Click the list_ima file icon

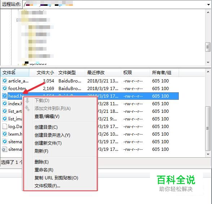(x=5, y=119)
